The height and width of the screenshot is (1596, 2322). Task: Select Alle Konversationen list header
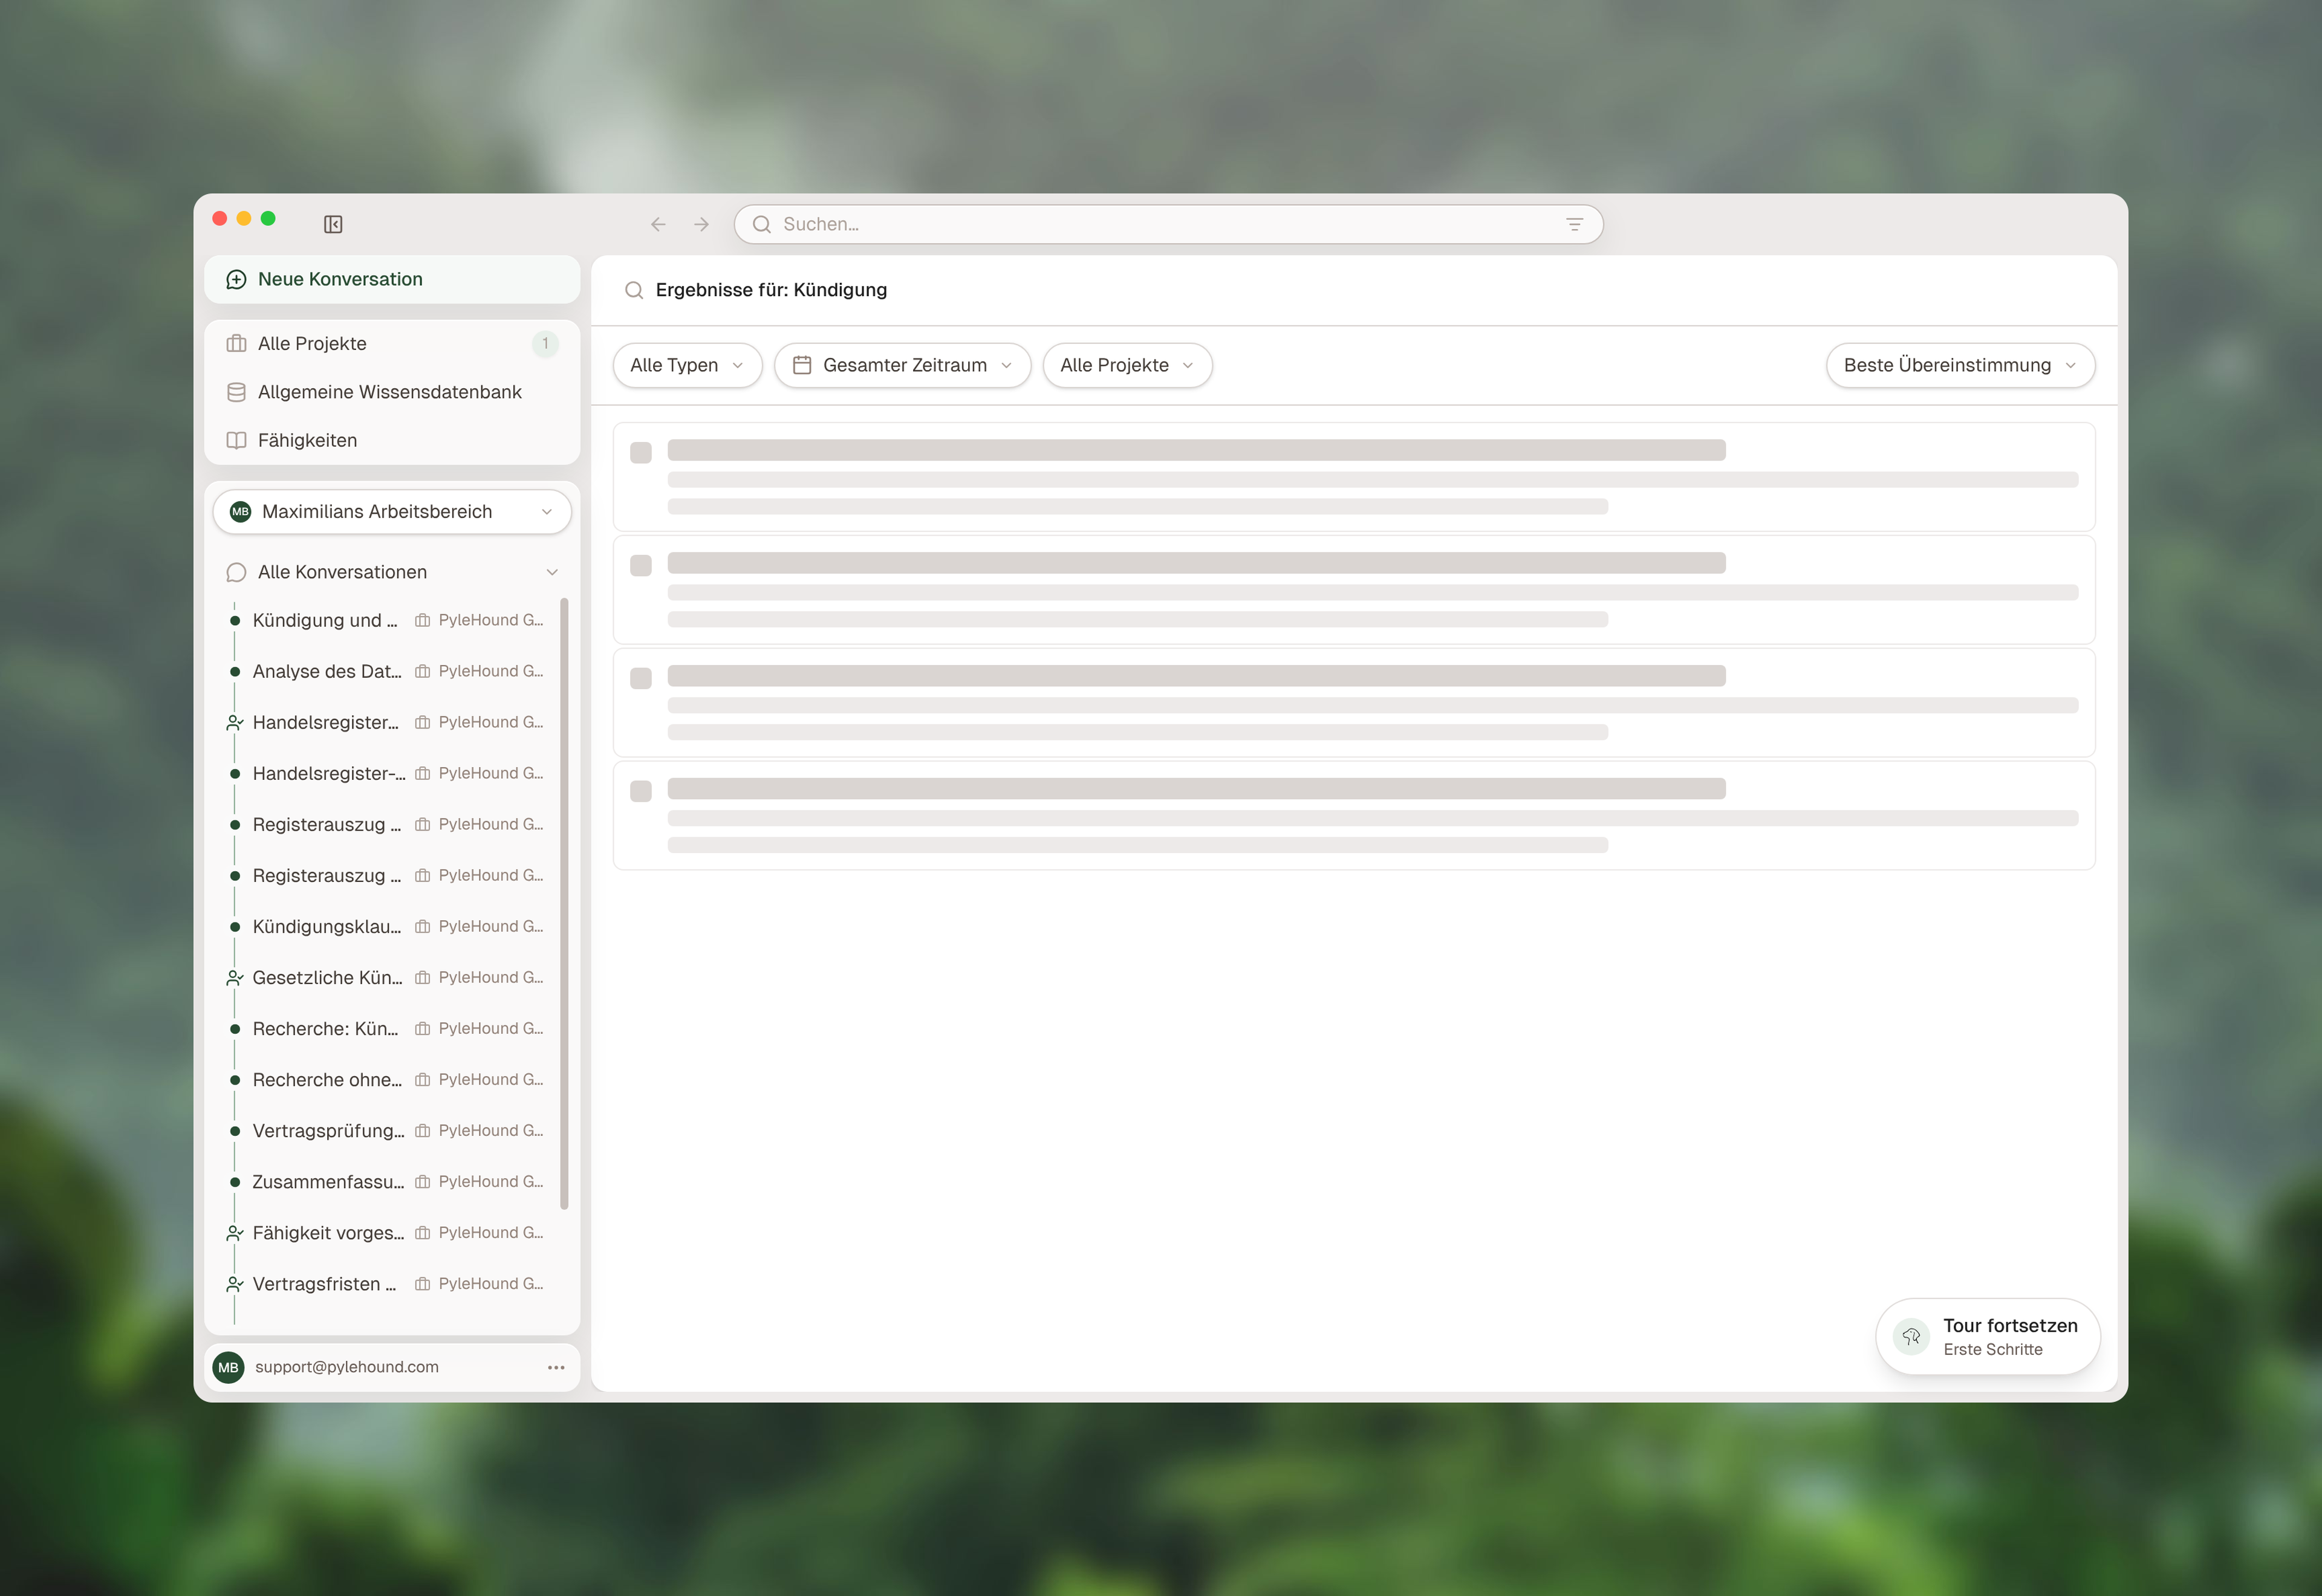tap(392, 572)
